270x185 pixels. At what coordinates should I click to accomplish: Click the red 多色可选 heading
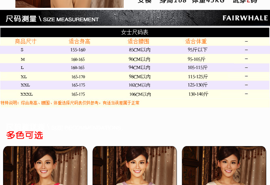25,135
